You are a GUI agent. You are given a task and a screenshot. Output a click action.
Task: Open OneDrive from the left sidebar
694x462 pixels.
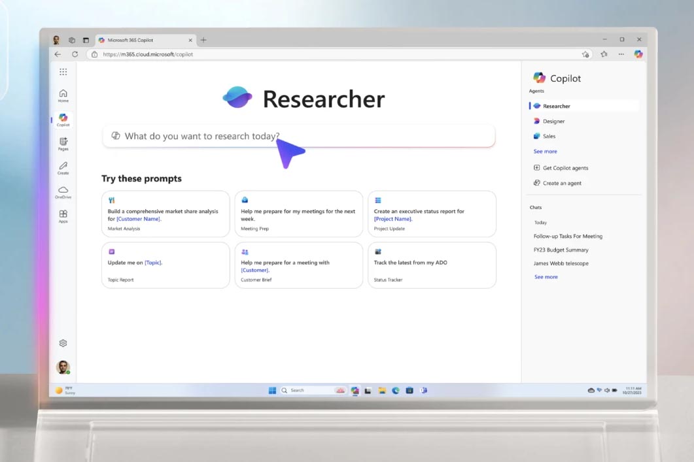coord(63,191)
